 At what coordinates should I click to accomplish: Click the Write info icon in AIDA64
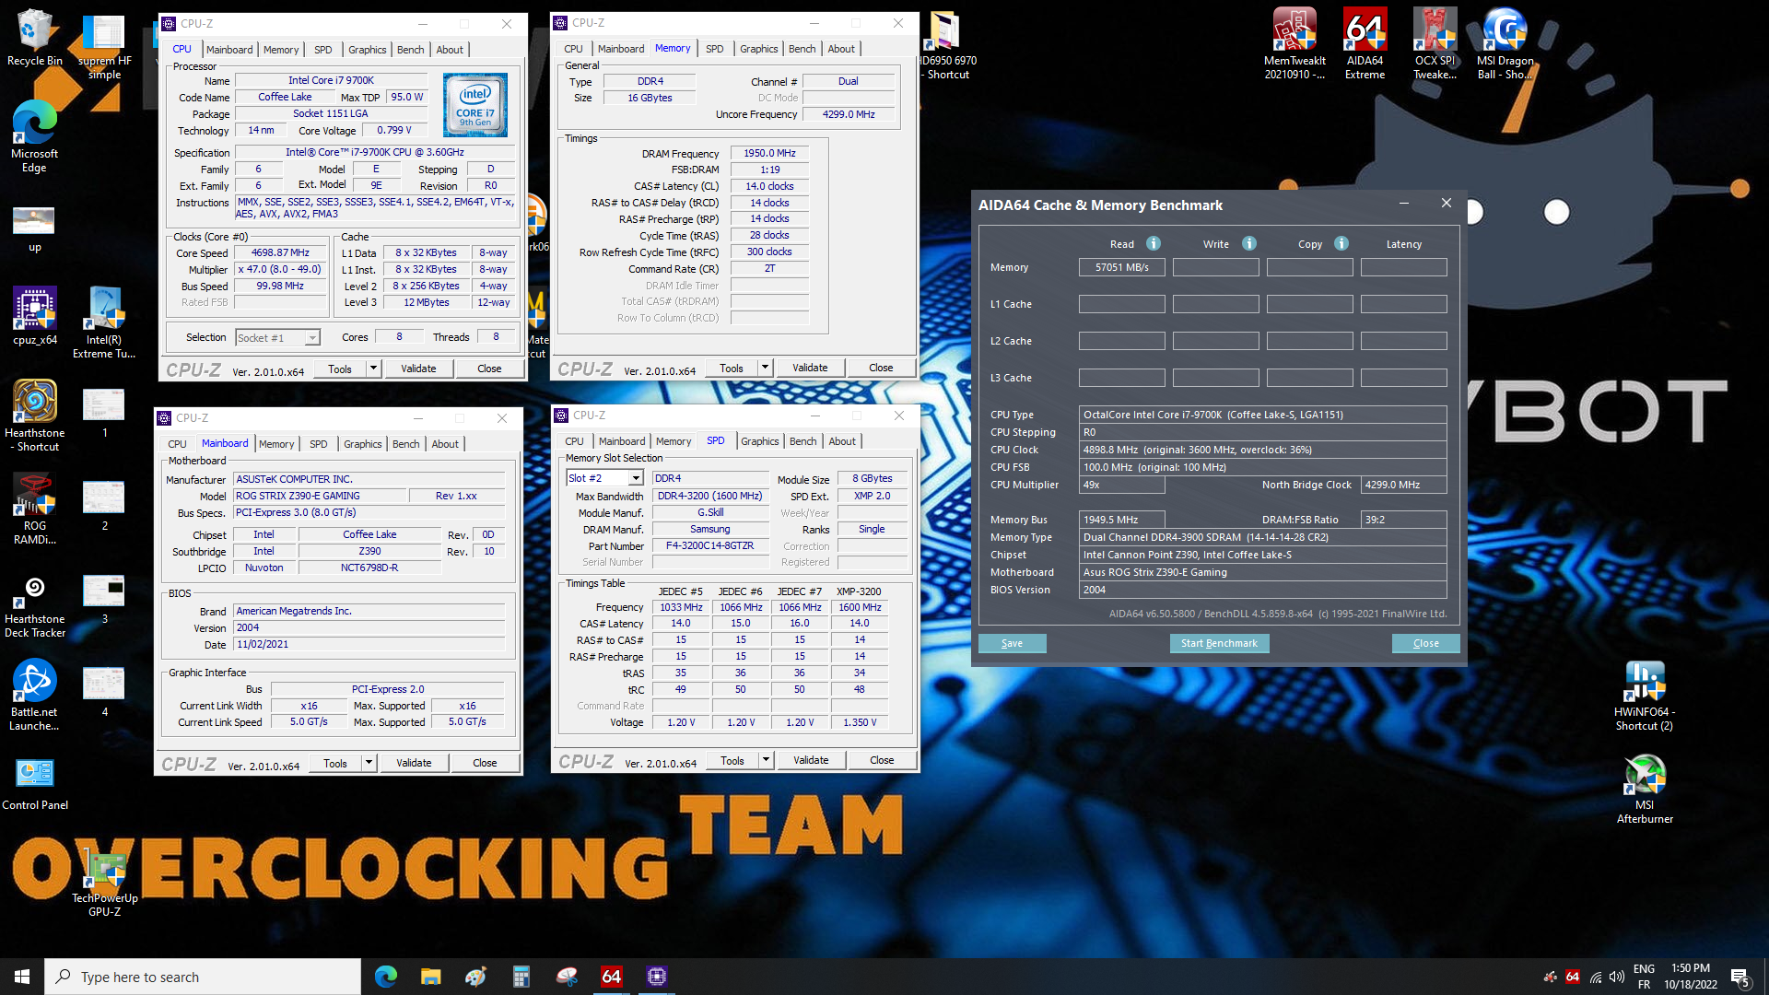click(x=1249, y=243)
